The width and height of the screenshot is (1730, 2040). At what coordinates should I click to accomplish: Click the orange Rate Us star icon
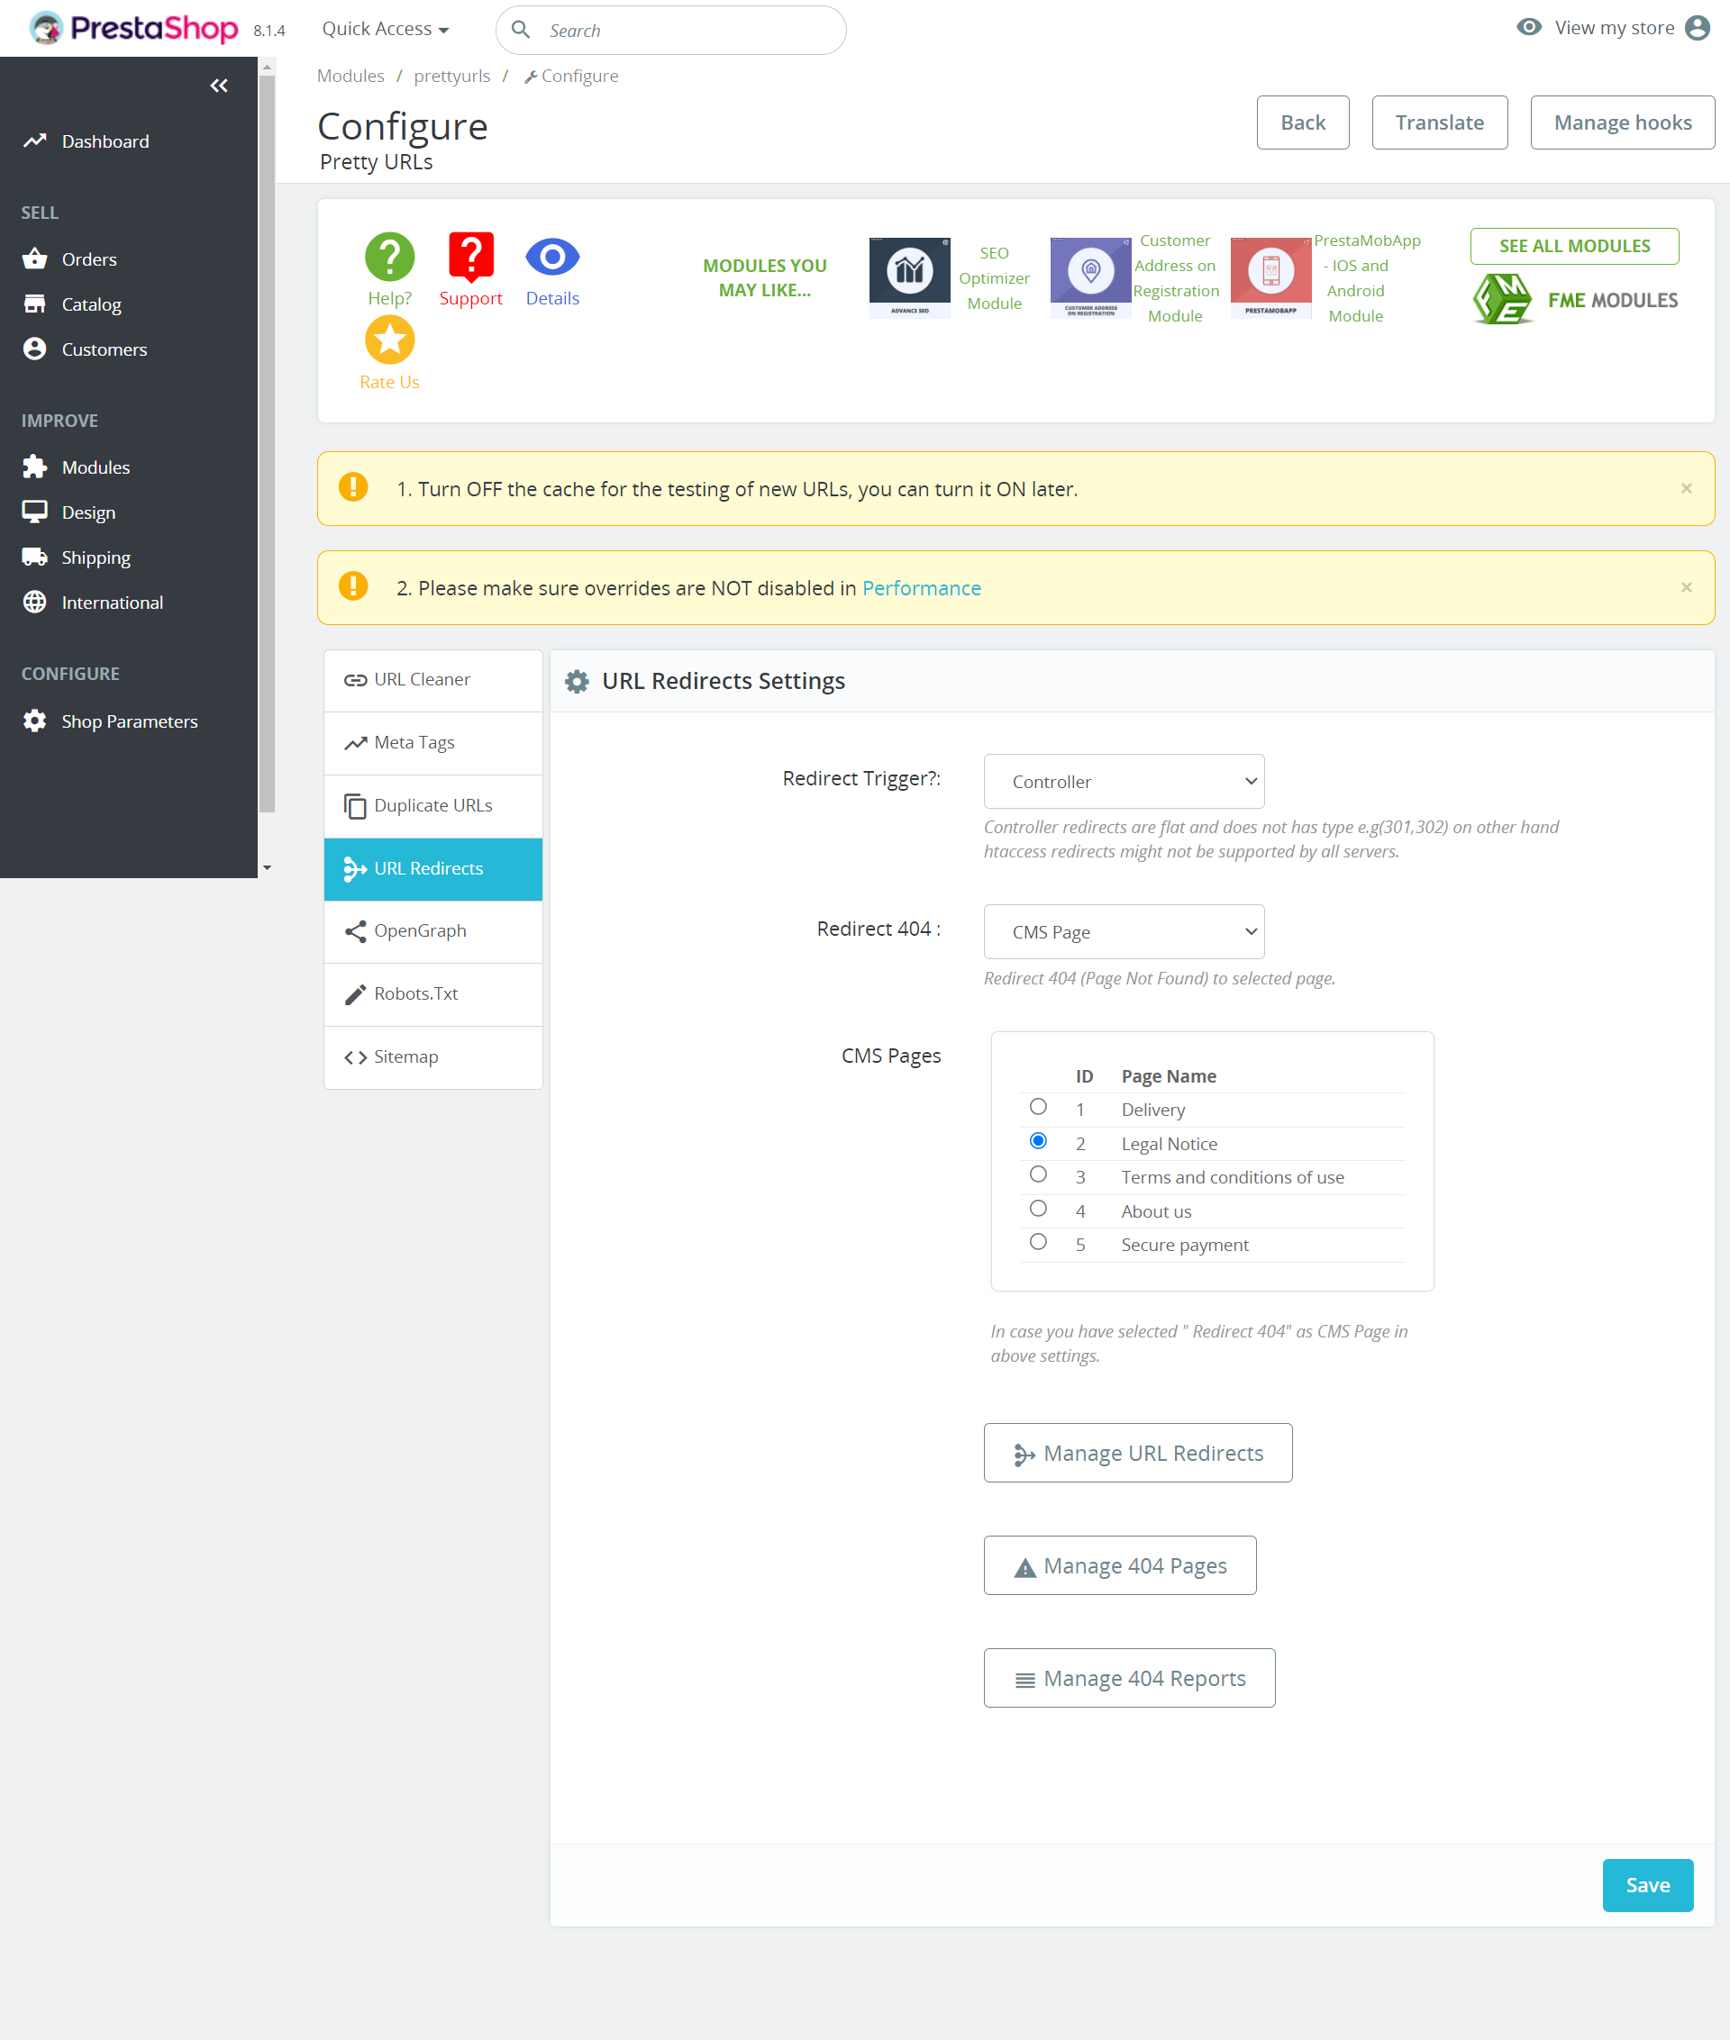(389, 340)
